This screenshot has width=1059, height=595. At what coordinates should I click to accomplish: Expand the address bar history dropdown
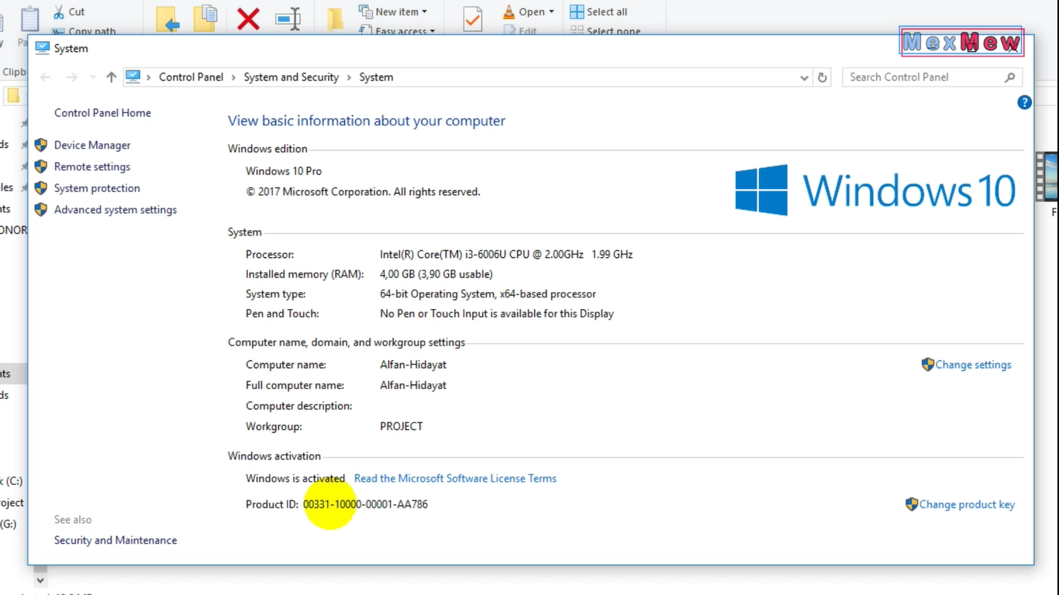tap(804, 77)
